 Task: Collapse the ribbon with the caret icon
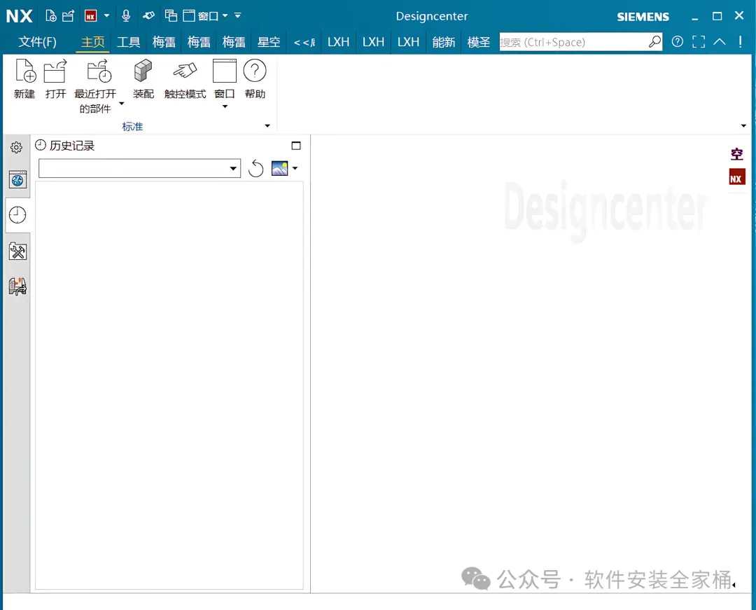[x=720, y=42]
